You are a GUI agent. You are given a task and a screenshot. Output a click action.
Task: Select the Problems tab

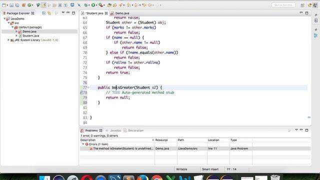[x=91, y=130]
